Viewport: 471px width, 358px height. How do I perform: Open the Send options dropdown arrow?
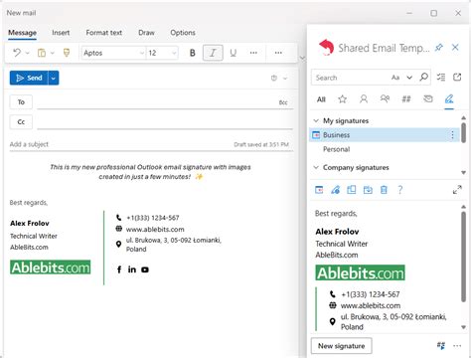pyautogui.click(x=54, y=78)
